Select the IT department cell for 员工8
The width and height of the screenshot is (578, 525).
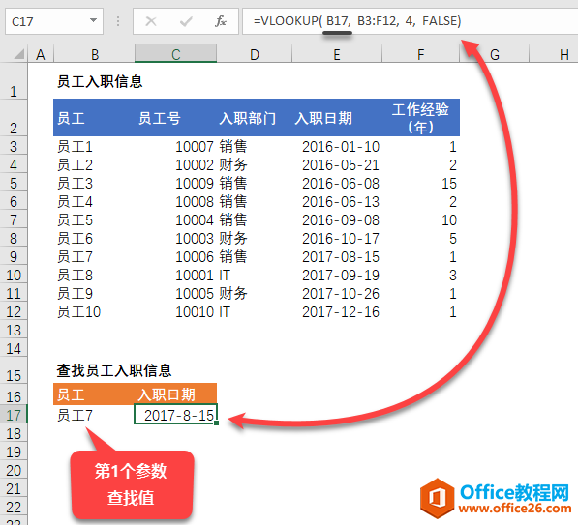pyautogui.click(x=255, y=275)
